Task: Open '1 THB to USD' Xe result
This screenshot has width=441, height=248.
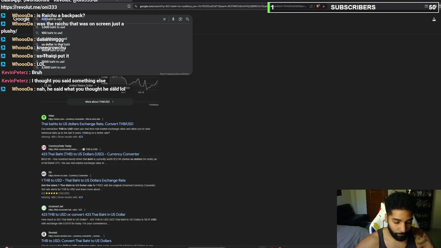Action: 83,180
